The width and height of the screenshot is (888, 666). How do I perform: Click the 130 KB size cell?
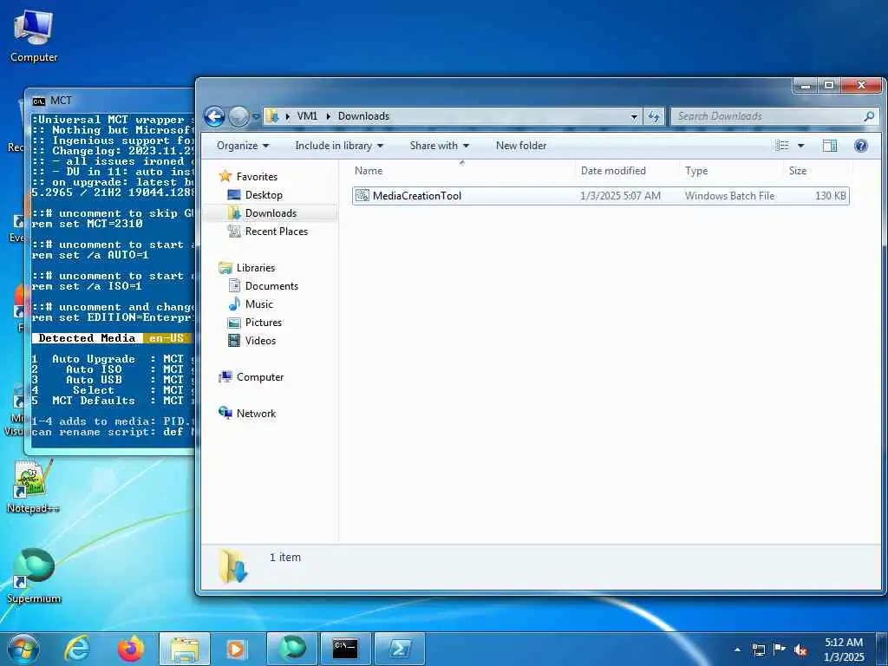pos(830,196)
